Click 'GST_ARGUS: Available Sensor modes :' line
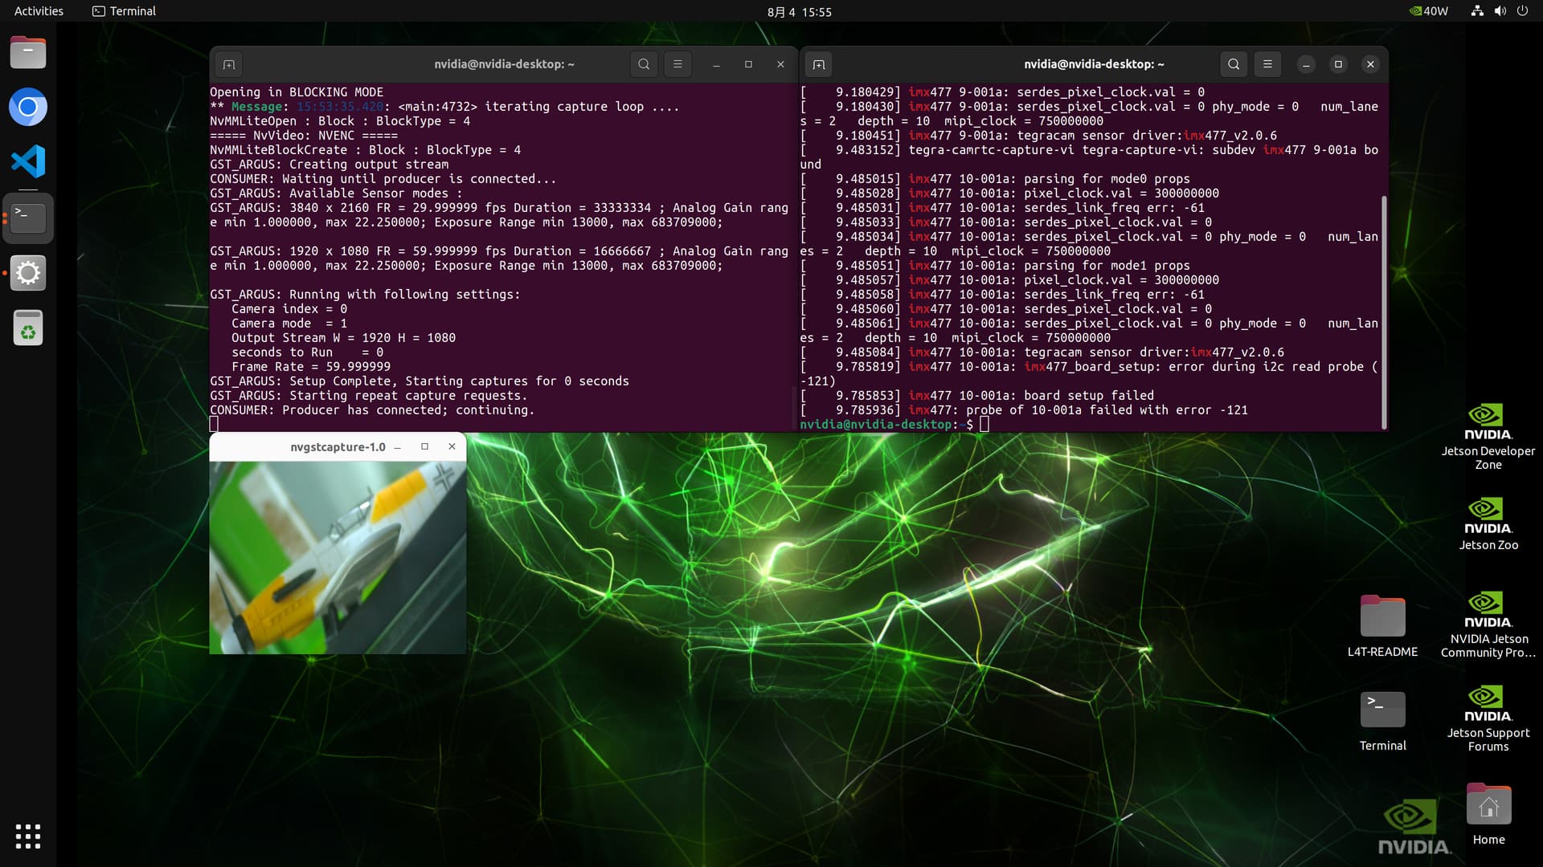This screenshot has height=867, width=1543. 336,193
